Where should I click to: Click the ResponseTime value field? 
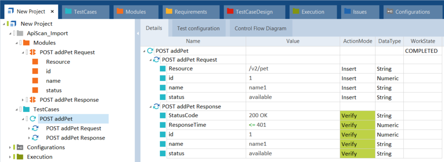click(293, 125)
